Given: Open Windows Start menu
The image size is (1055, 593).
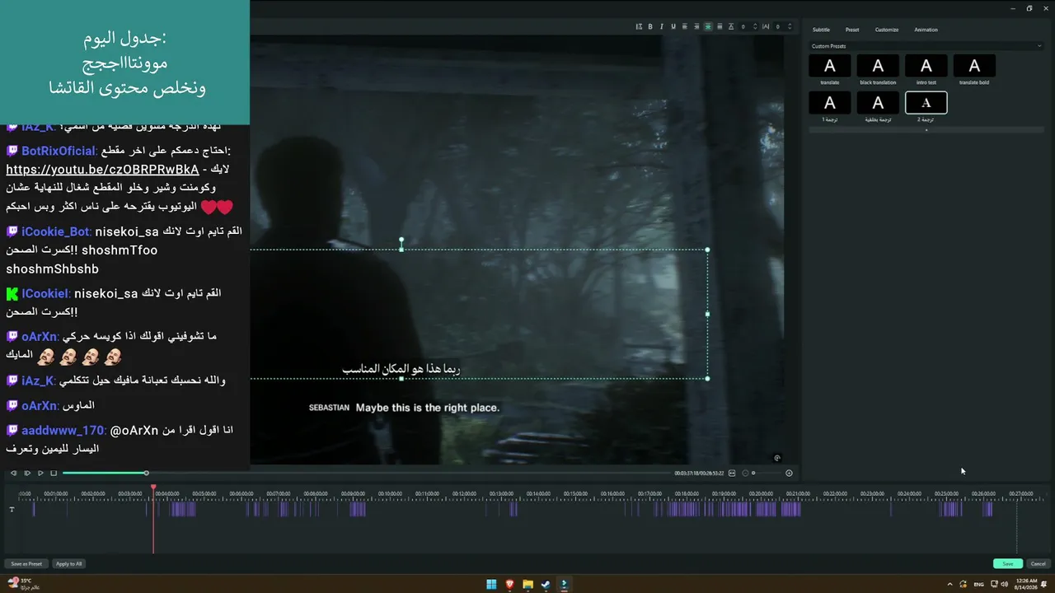Looking at the screenshot, I should [x=491, y=585].
